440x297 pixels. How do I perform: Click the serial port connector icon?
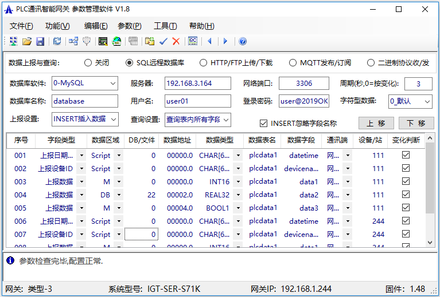pyautogui.click(x=87, y=41)
